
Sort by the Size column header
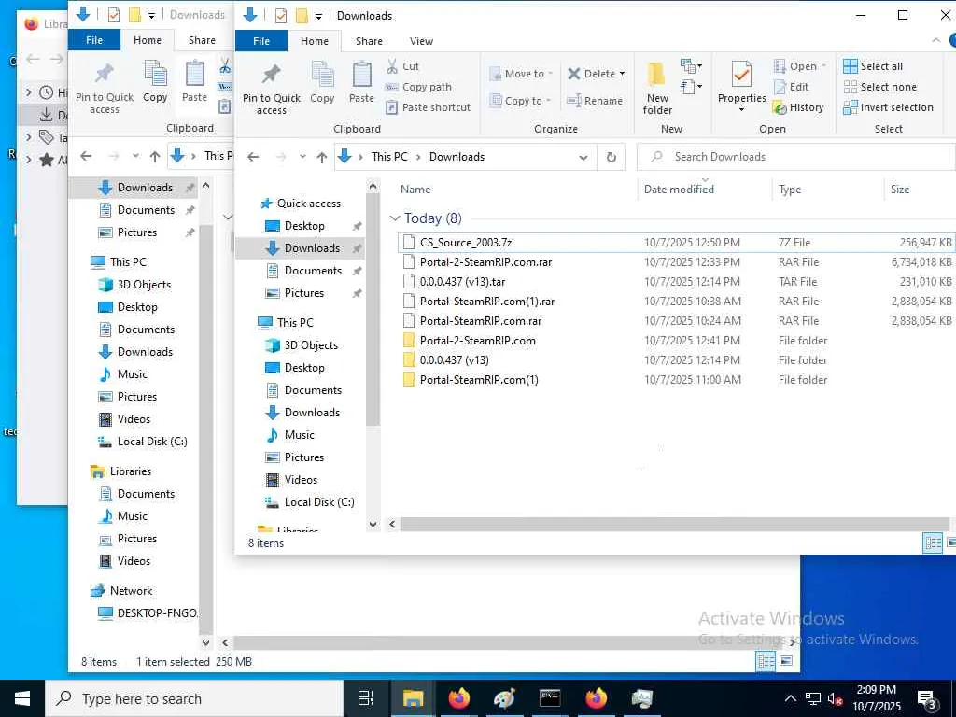(899, 190)
